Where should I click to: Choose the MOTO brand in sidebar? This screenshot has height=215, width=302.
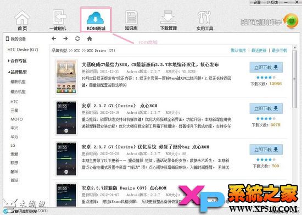tap(16, 119)
